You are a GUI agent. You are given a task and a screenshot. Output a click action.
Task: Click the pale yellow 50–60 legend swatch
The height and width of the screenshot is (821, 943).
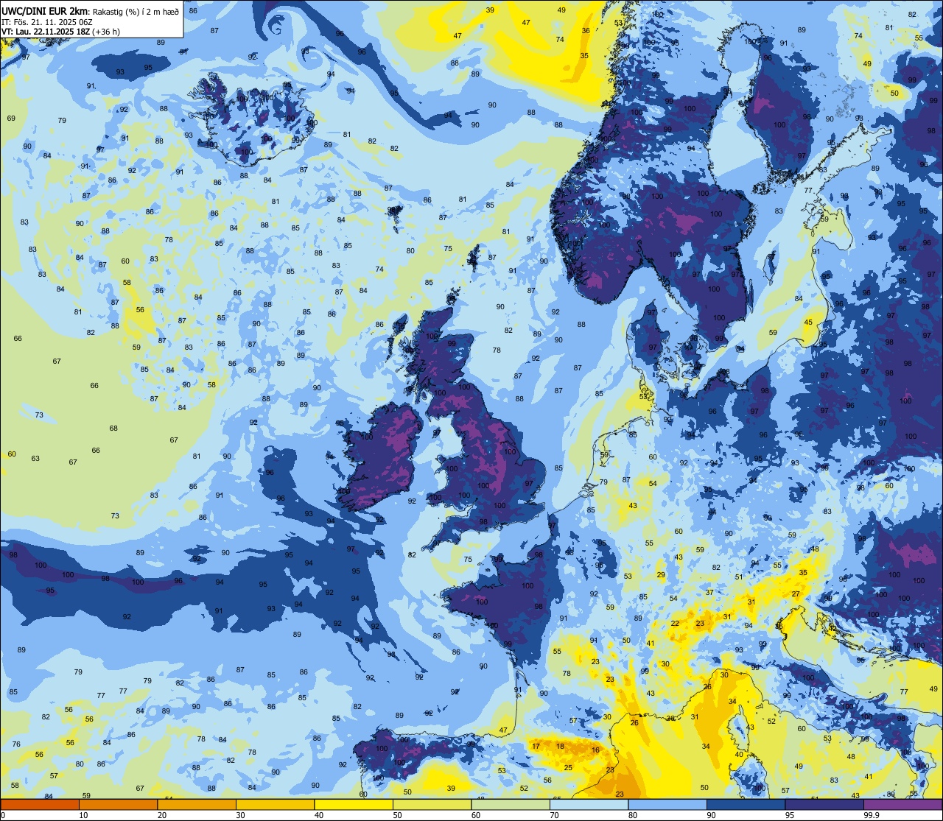pos(432,804)
